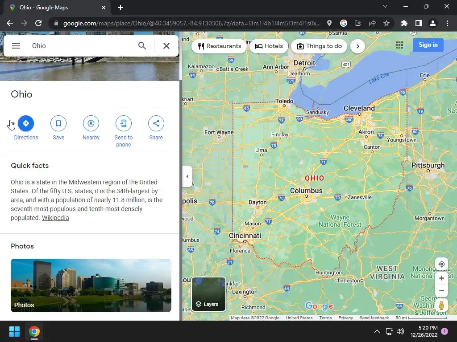
Task: Click Chrome in the taskbar
Action: point(34,331)
